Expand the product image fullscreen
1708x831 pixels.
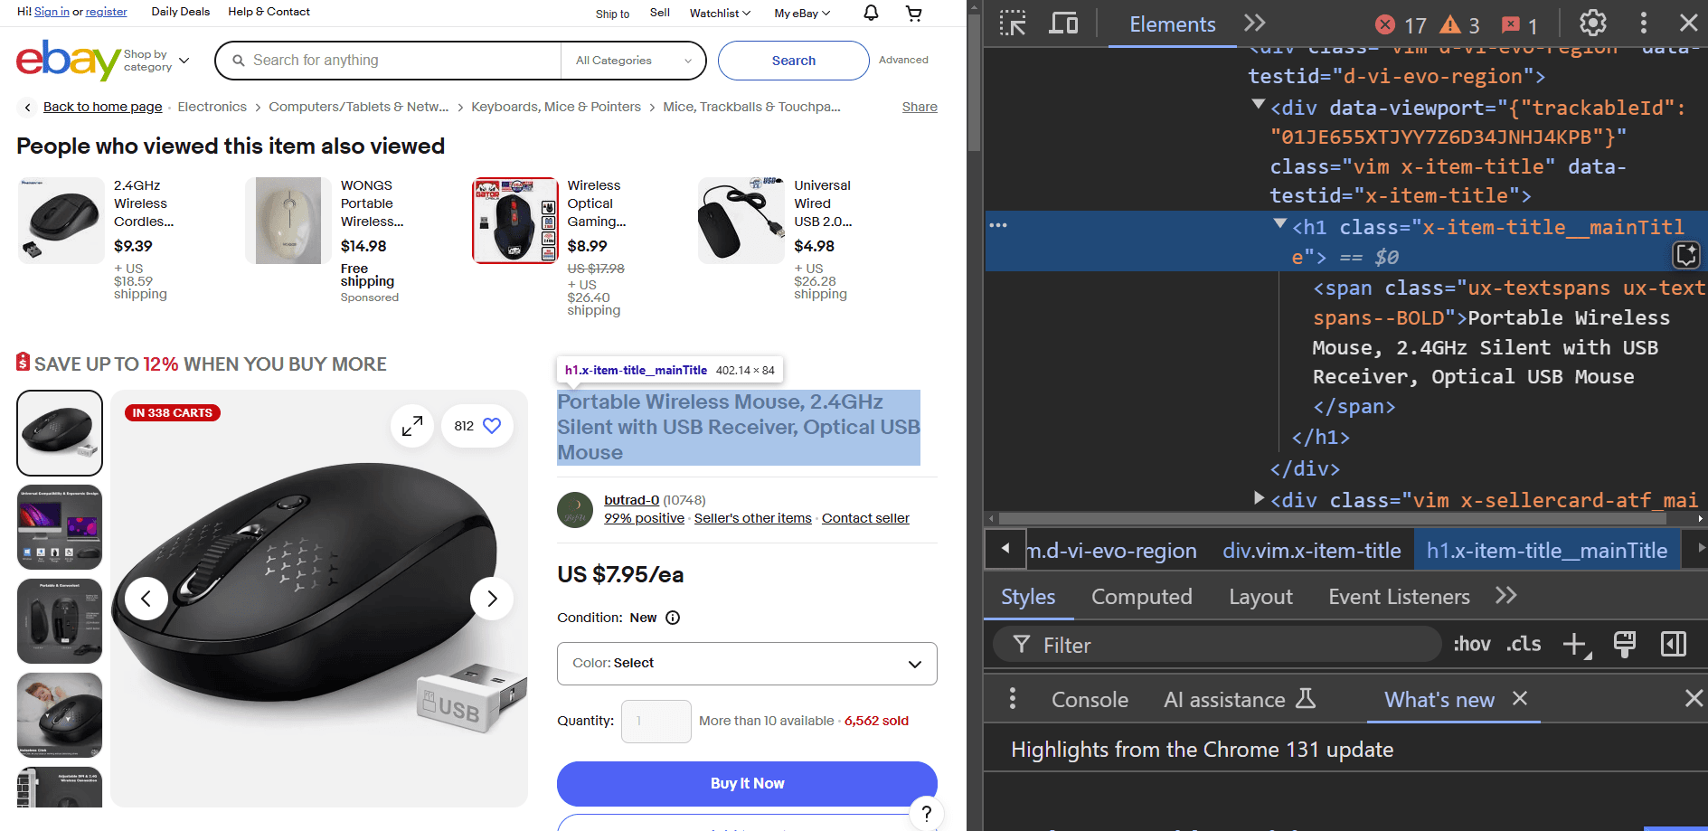pyautogui.click(x=411, y=426)
